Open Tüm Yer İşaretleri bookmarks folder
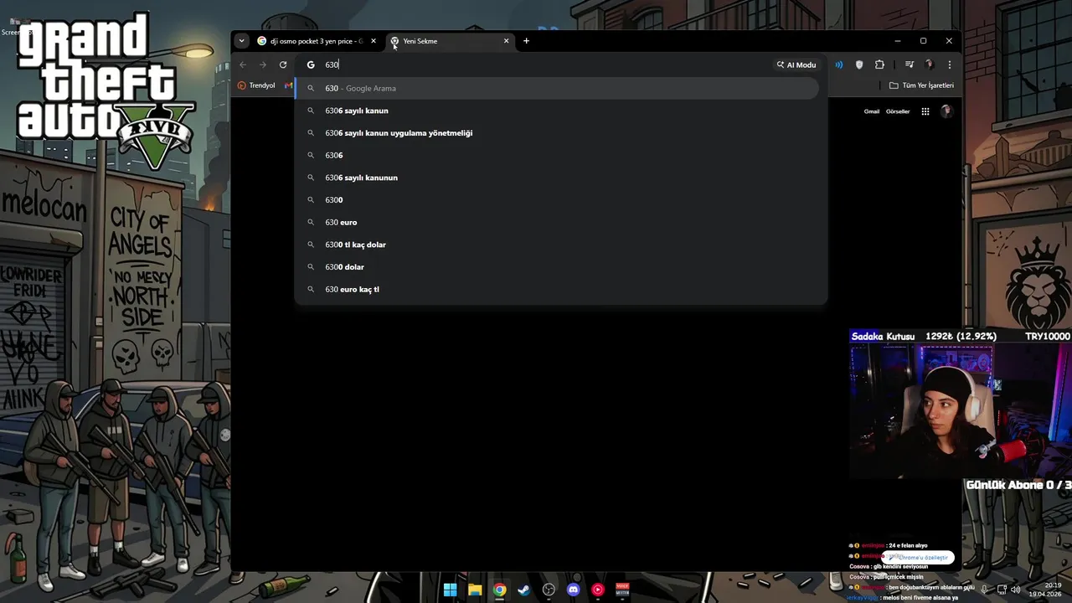1072x603 pixels. click(x=921, y=85)
